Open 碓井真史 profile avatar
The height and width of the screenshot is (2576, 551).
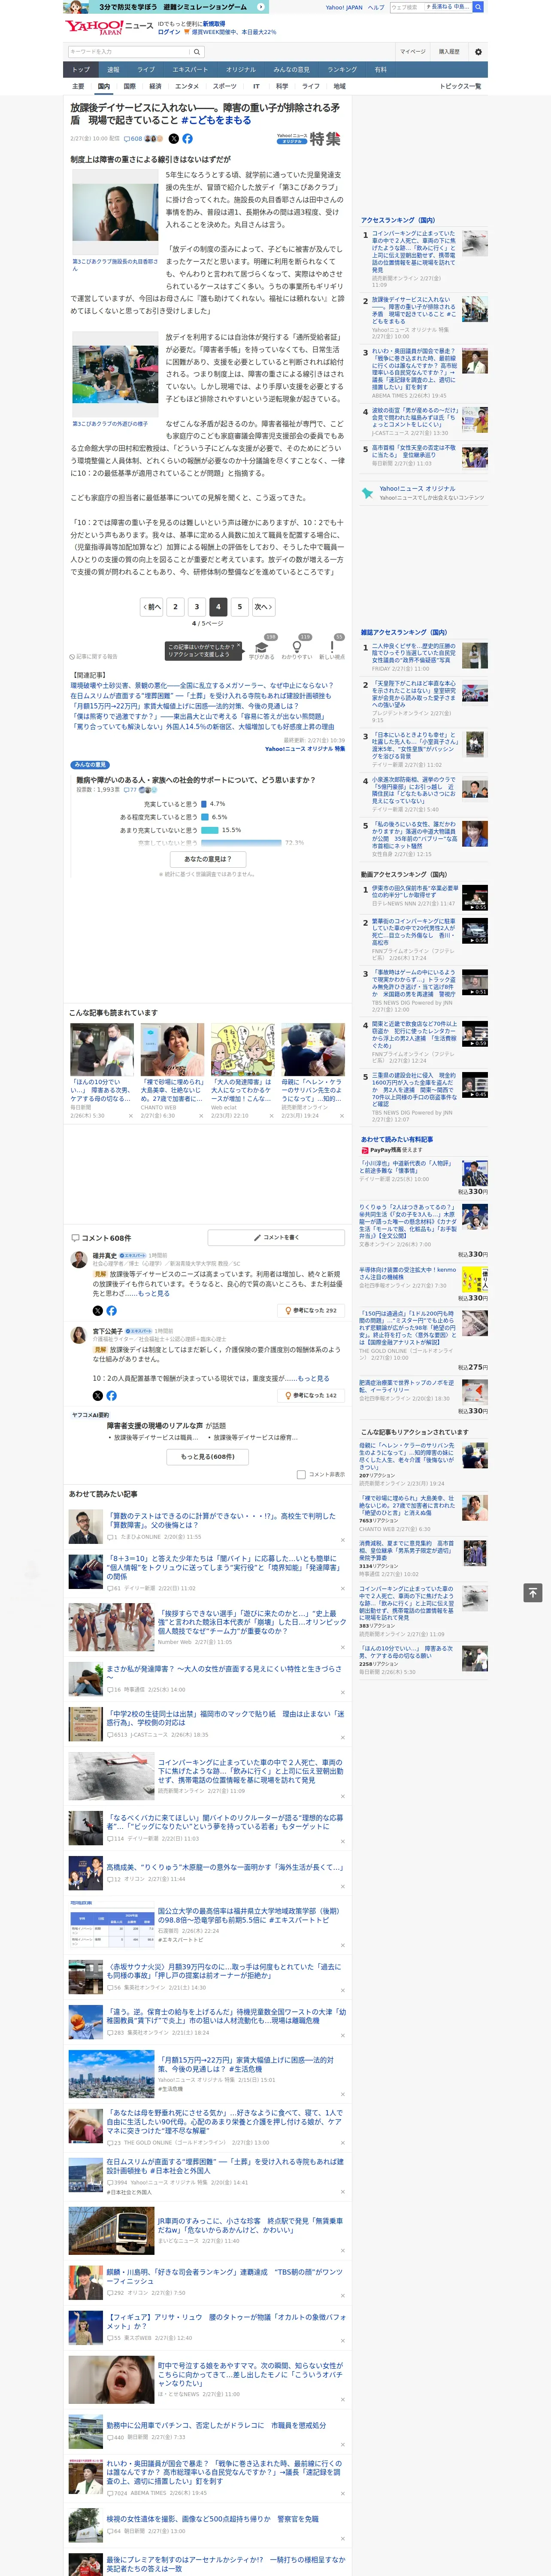[78, 1261]
